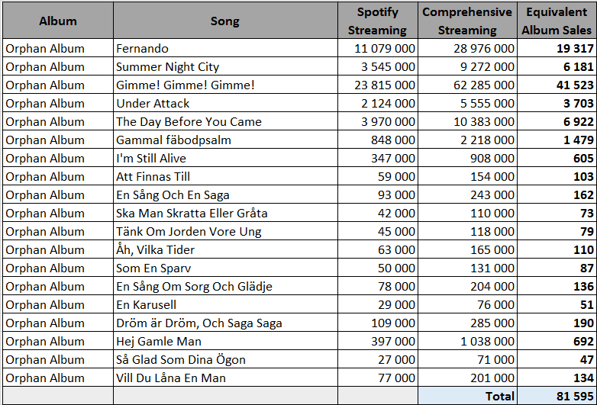Click the Spotify Streaming header cell

coord(378,21)
